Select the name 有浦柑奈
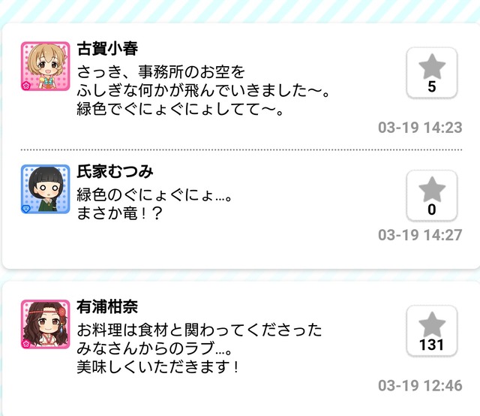Image resolution: width=480 pixels, height=416 pixels. 107,306
